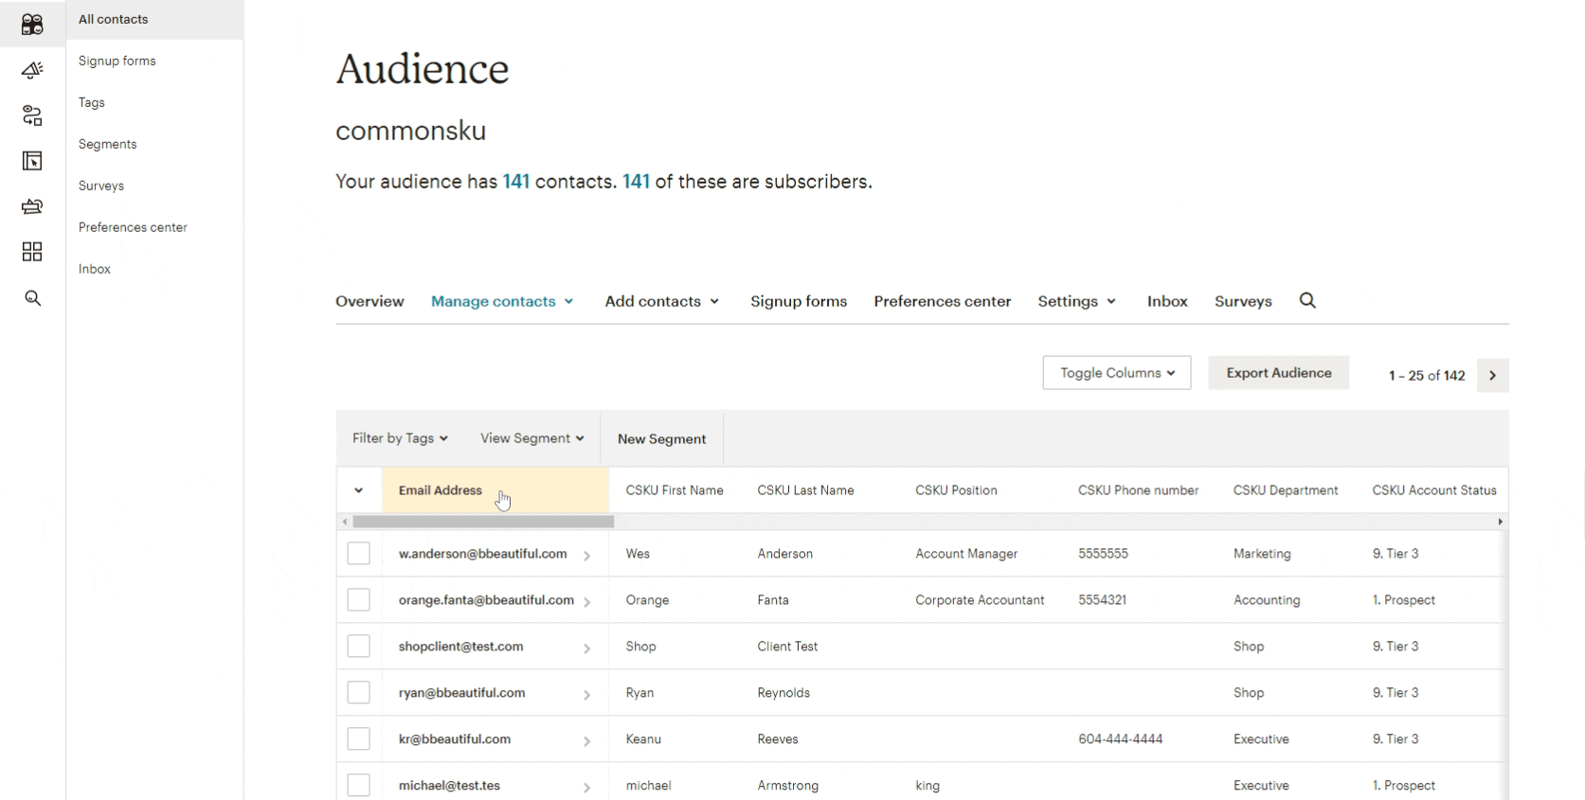The height and width of the screenshot is (800, 1585).
Task: Open the Automations journey icon
Action: click(x=32, y=116)
